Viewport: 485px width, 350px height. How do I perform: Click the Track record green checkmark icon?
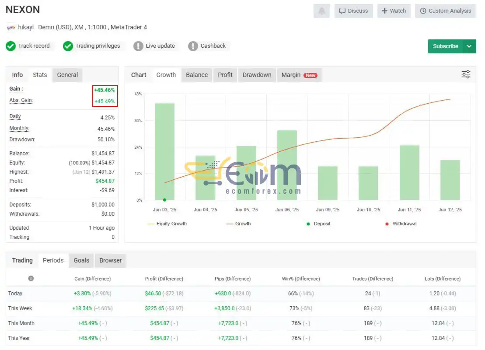click(x=10, y=46)
